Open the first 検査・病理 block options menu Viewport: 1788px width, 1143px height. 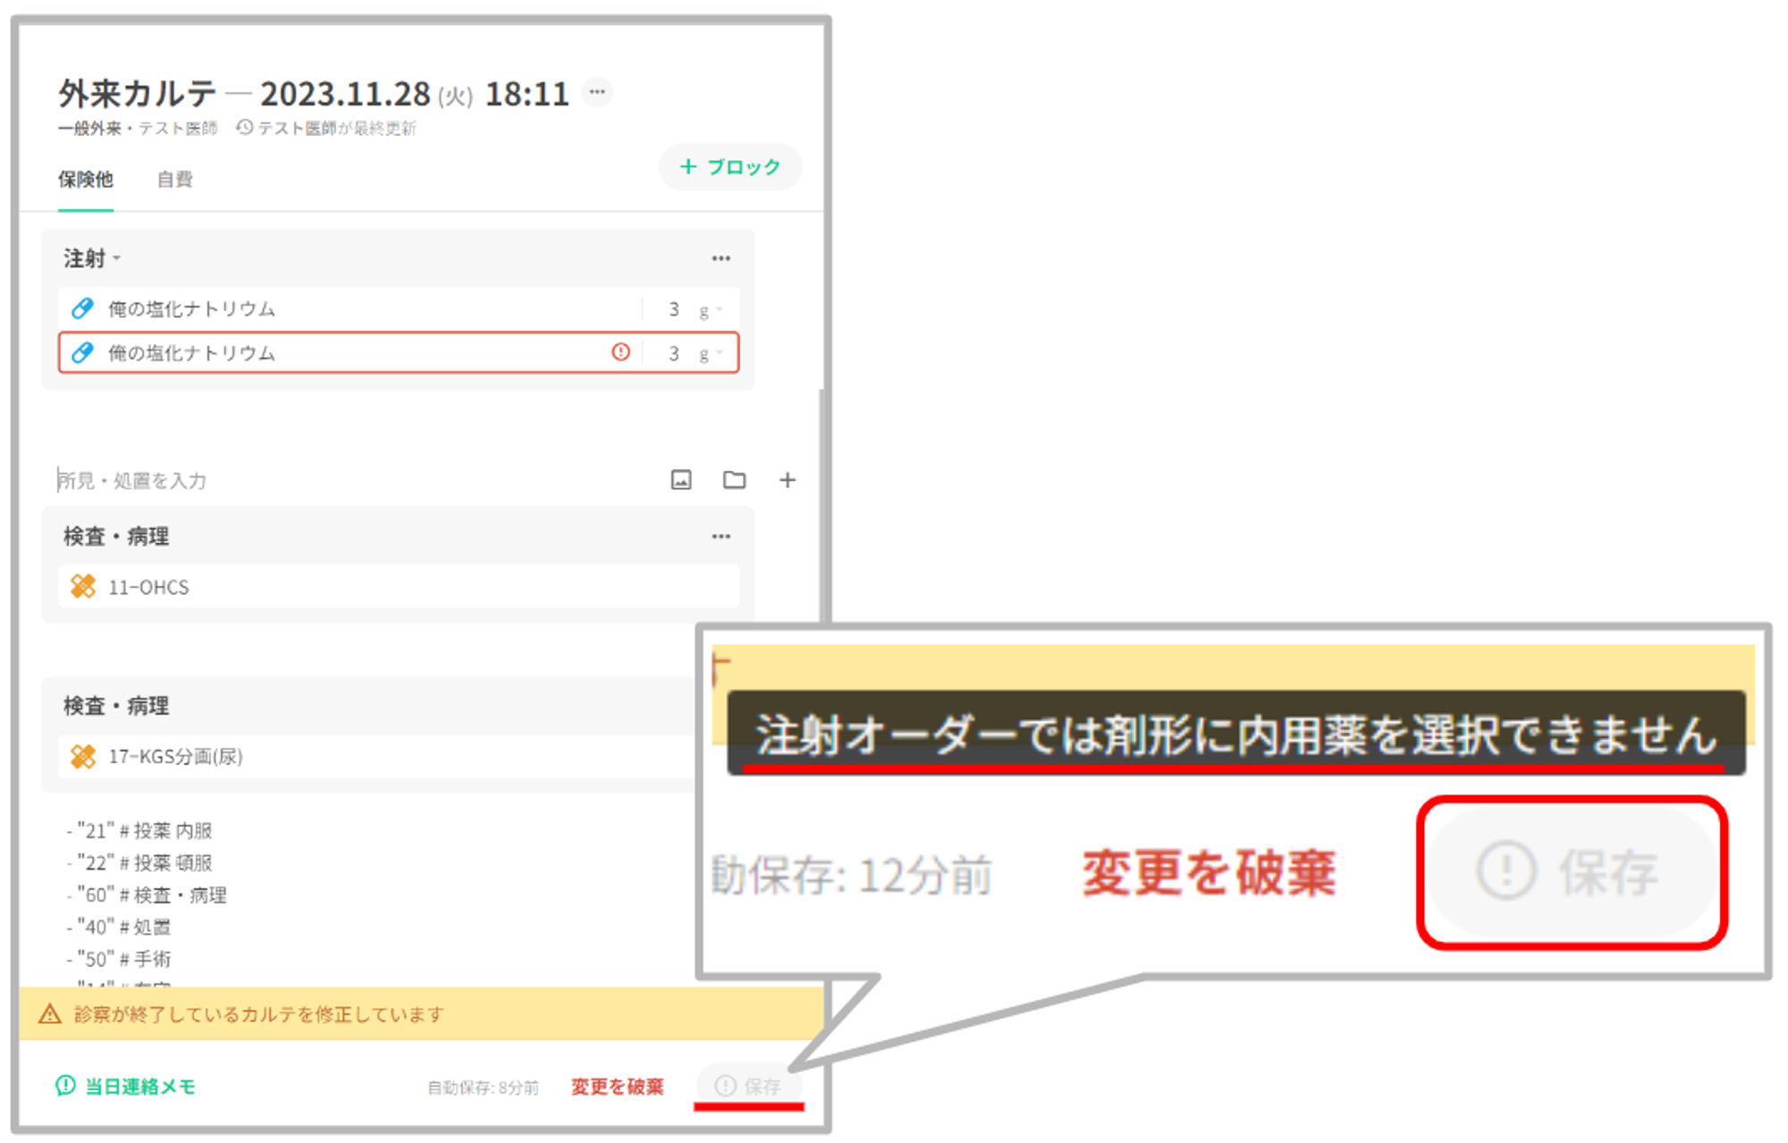click(721, 536)
